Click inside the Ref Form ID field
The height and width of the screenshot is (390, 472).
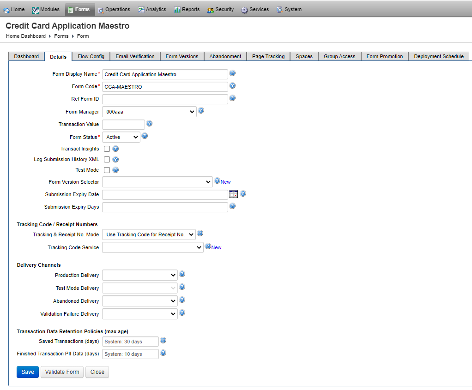(x=165, y=99)
